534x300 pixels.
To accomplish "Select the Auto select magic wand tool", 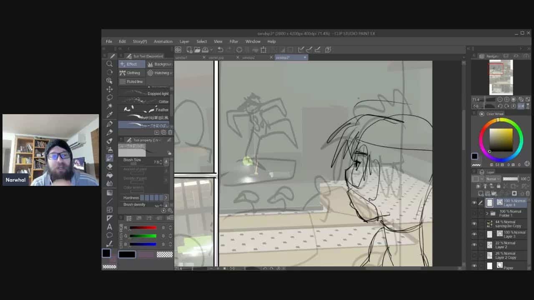I will (x=109, y=106).
